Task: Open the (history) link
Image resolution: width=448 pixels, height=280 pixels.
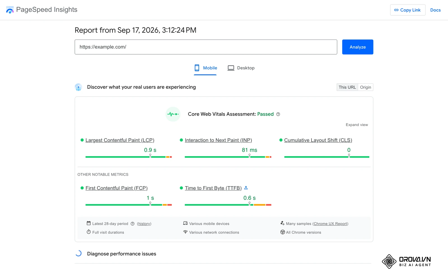Action: click(x=144, y=224)
